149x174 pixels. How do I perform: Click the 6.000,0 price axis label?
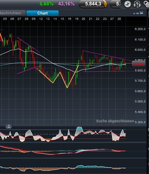click(140, 50)
